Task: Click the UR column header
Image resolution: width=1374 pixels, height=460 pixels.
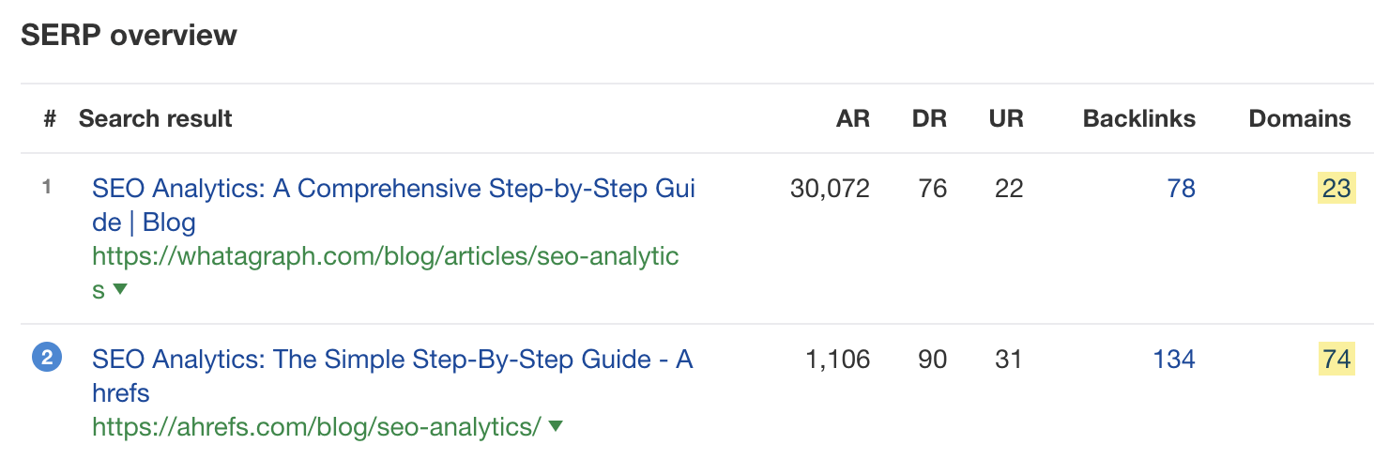Action: pyautogui.click(x=1006, y=119)
